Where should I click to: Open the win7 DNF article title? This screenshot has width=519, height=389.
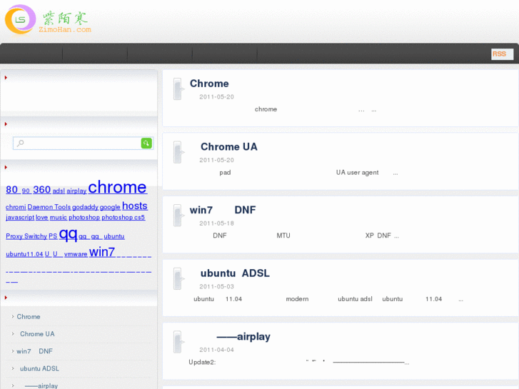coord(223,210)
